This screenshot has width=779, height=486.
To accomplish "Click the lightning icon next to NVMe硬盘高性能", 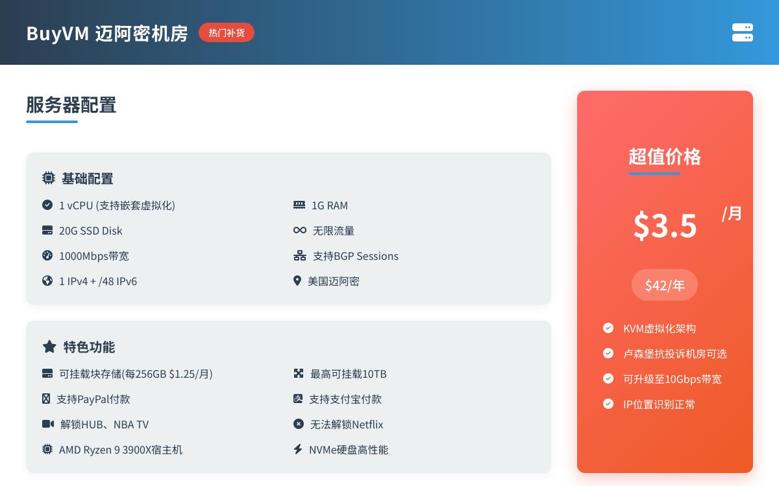I will click(x=299, y=449).
